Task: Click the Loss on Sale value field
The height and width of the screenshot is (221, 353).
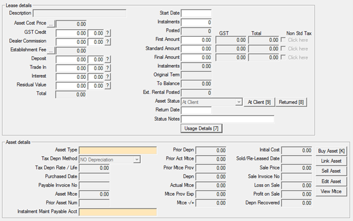Action: (x=297, y=185)
